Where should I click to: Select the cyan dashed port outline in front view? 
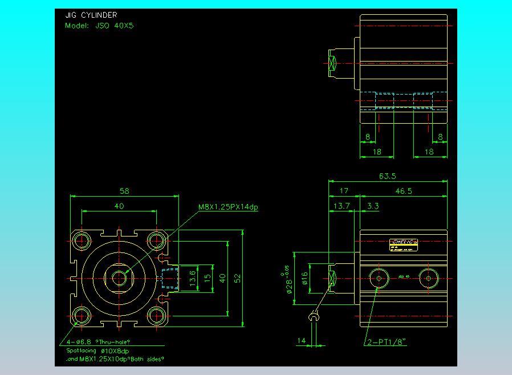pos(169,278)
